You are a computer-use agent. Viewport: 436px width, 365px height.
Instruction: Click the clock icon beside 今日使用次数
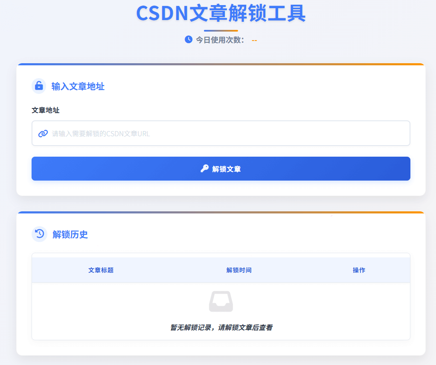189,39
